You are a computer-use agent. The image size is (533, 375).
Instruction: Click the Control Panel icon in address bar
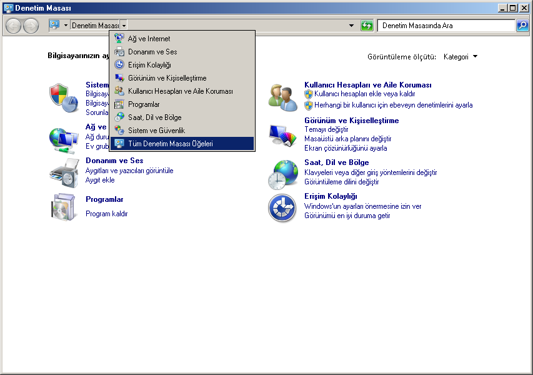[x=54, y=25]
